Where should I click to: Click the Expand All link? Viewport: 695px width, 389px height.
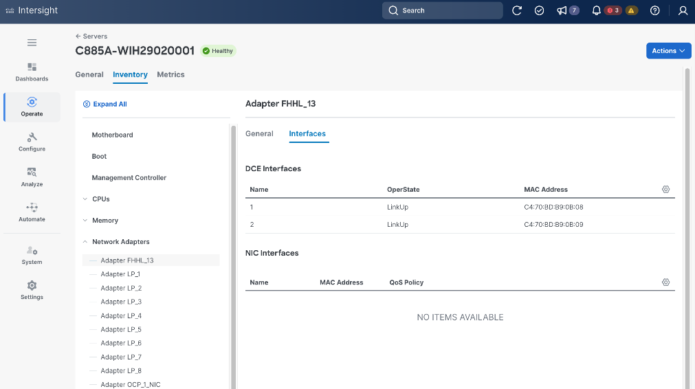point(109,104)
